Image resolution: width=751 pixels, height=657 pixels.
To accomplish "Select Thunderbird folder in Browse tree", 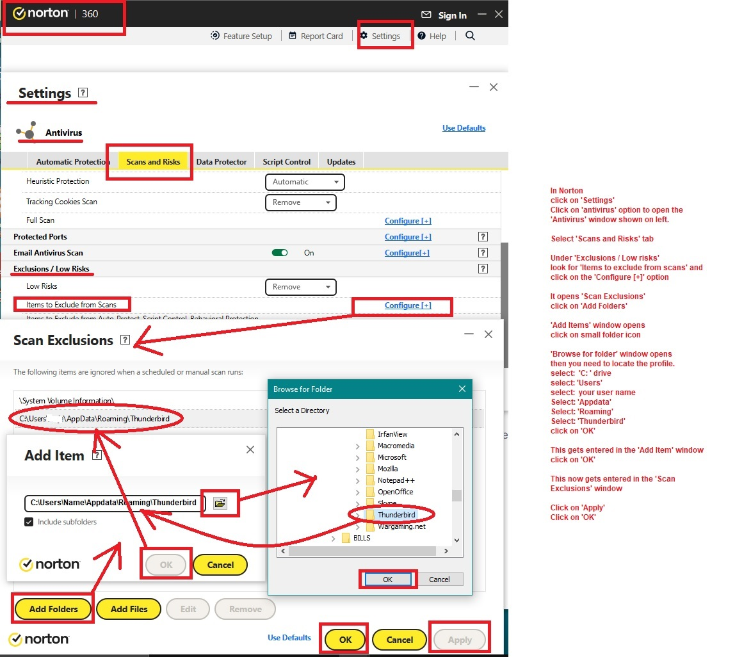I will pyautogui.click(x=396, y=515).
